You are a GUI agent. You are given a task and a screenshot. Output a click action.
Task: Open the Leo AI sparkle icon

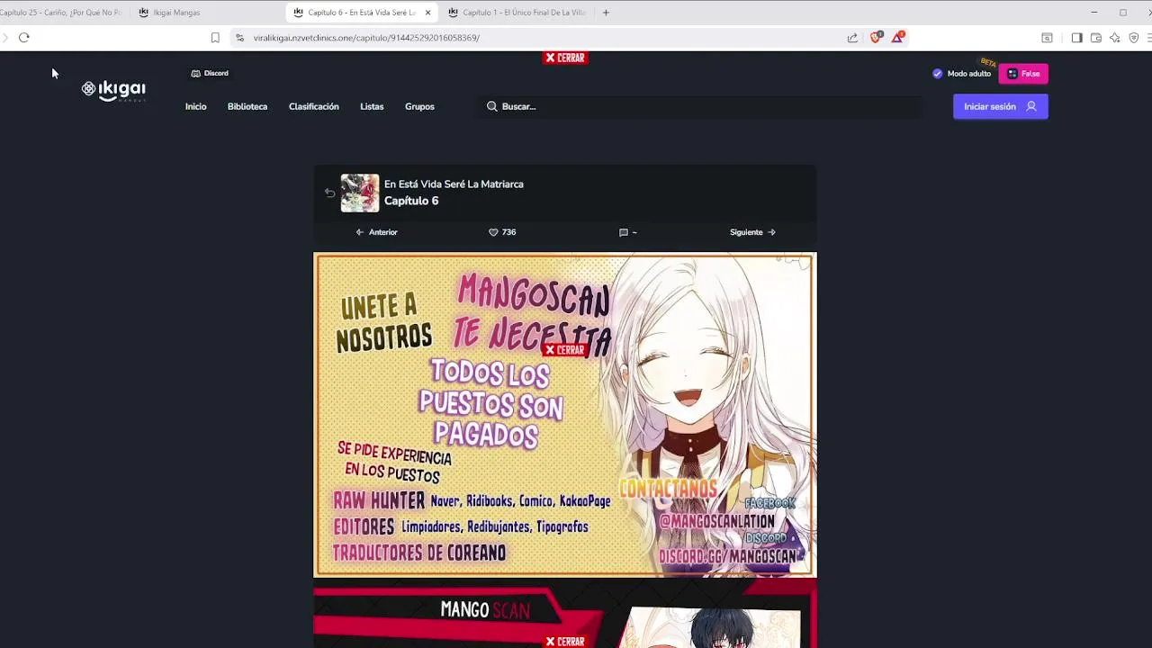[1115, 38]
